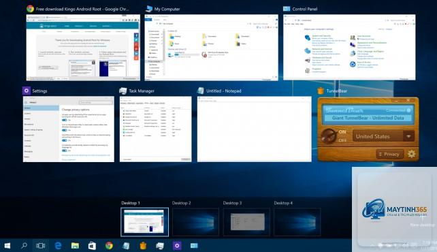Toggle the Task View taskbar button
The width and height of the screenshot is (437, 252).
pyautogui.click(x=40, y=246)
